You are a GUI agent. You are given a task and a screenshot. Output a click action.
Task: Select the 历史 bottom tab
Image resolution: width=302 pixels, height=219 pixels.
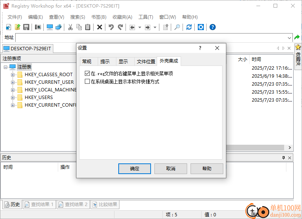tap(12, 205)
